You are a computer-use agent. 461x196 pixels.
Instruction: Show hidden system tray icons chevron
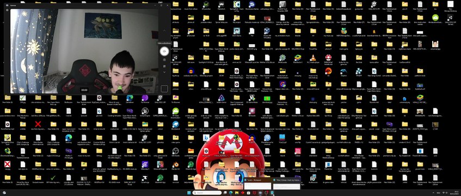(x=433, y=193)
